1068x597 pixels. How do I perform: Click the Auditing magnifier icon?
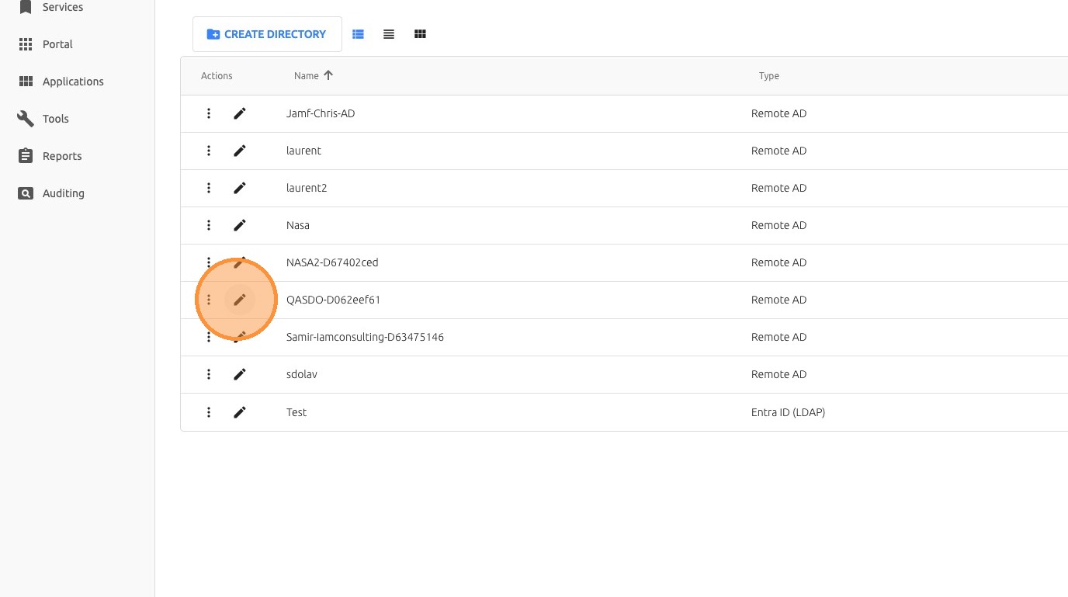coord(26,193)
